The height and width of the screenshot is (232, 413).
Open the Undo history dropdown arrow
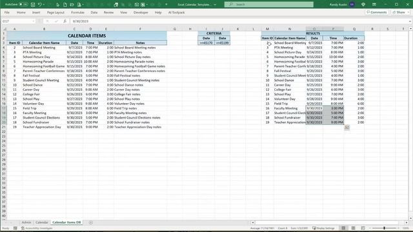tap(43, 5)
